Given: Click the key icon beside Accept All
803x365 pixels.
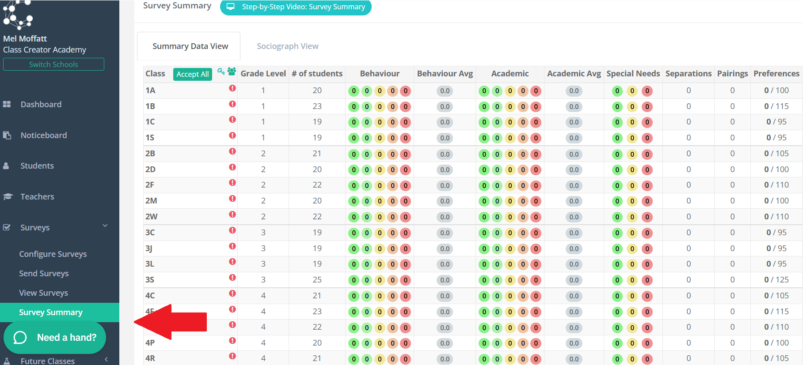Looking at the screenshot, I should 221,71.
